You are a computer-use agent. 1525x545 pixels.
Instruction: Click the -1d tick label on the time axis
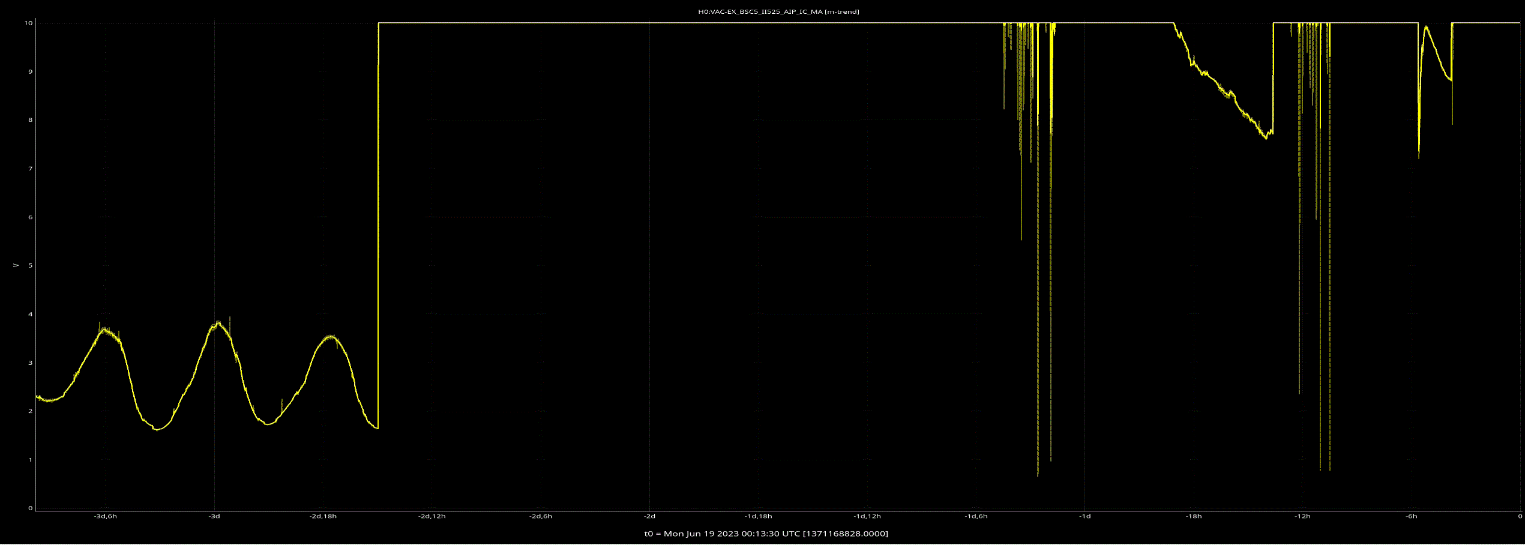(x=1084, y=516)
